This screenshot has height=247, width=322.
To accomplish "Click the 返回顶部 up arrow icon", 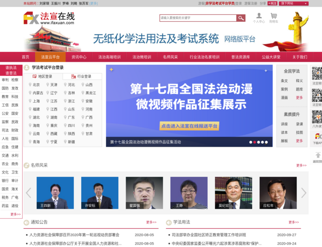I will click(x=318, y=155).
